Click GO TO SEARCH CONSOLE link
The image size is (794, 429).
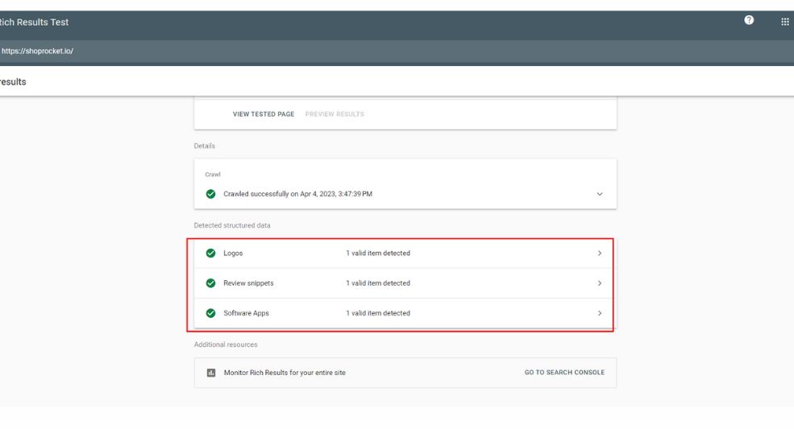point(564,373)
